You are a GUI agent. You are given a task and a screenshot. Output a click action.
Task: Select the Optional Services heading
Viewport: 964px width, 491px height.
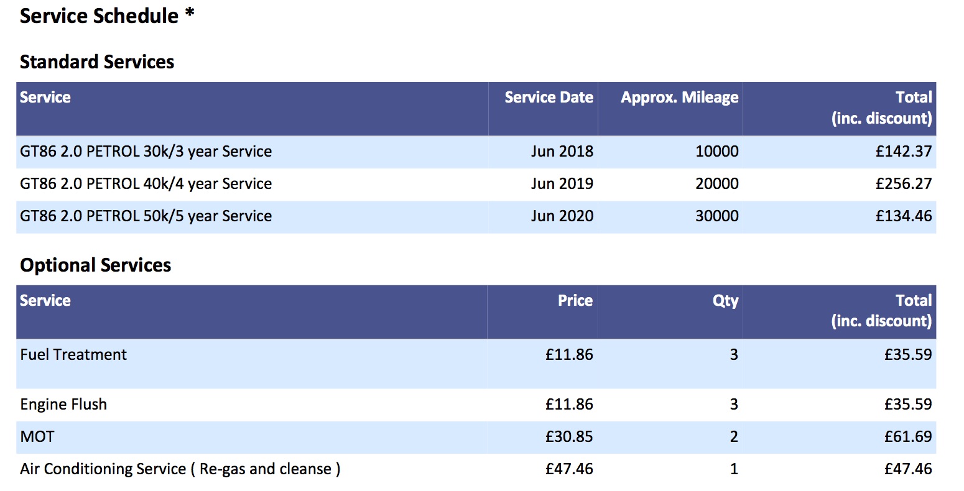(96, 265)
